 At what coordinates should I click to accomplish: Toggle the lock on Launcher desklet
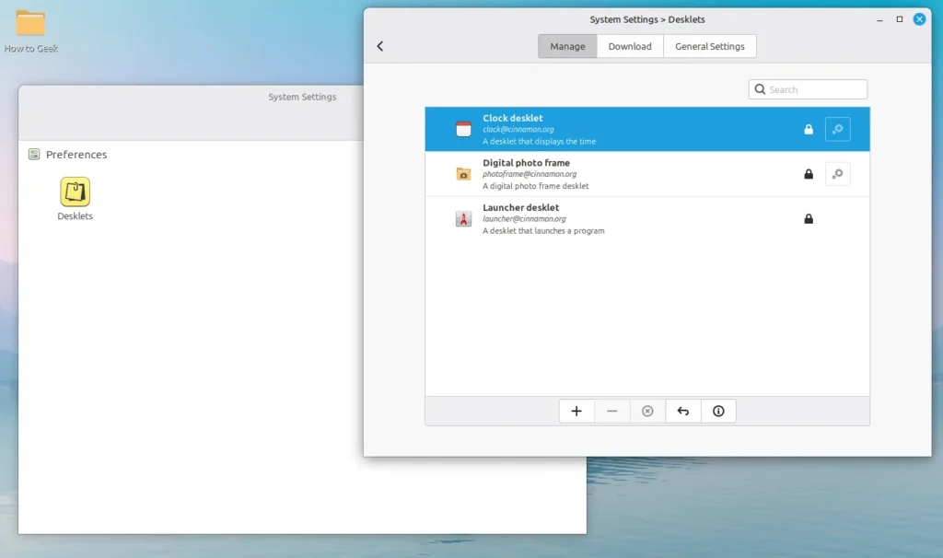(808, 218)
